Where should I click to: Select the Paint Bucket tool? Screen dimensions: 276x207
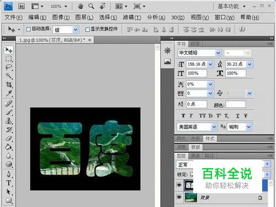click(x=9, y=147)
